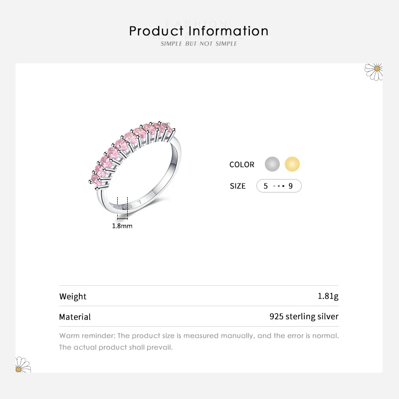Click the Weight row label
This screenshot has height=399, width=399.
point(73,296)
